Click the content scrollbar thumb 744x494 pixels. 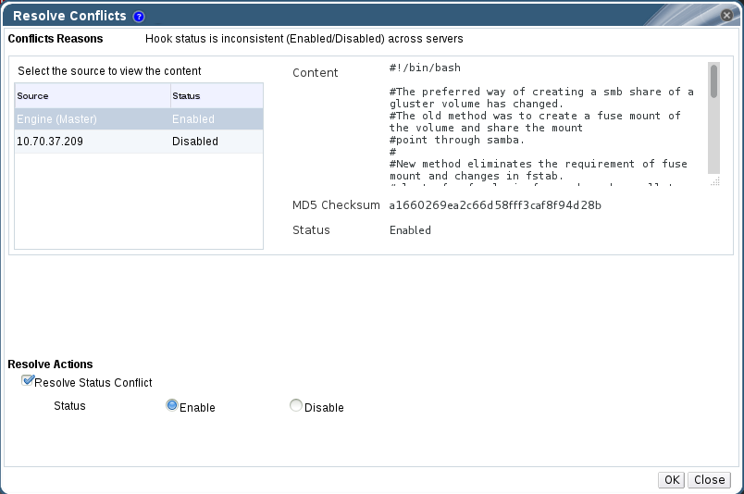tap(713, 81)
